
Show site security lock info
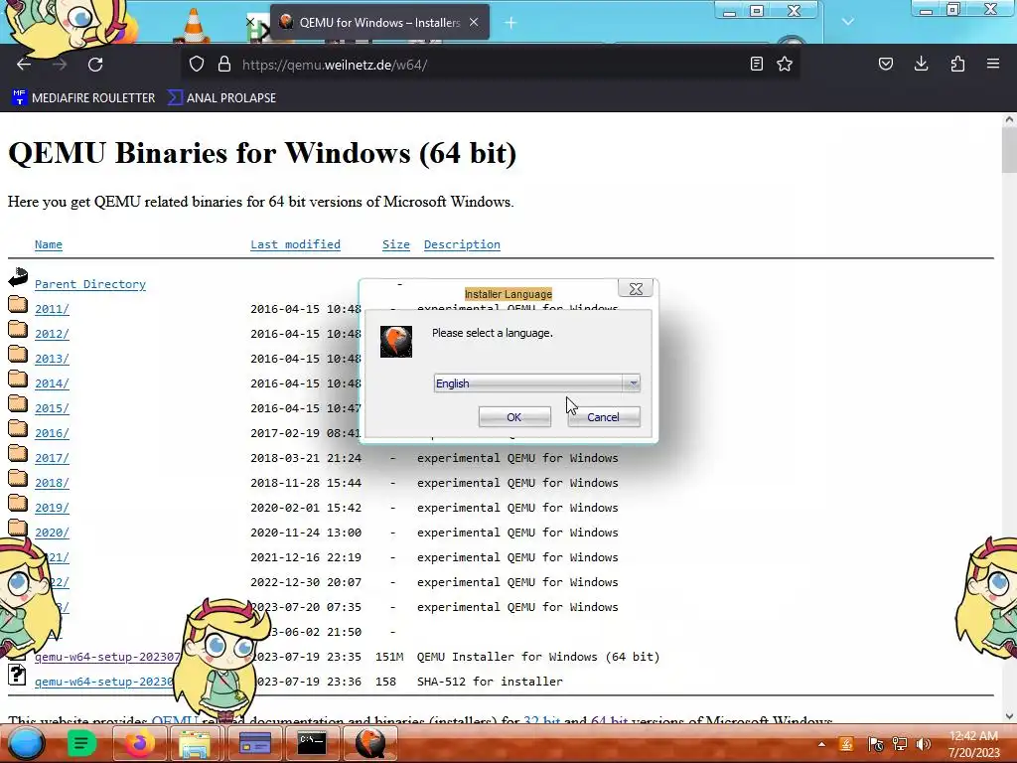224,65
